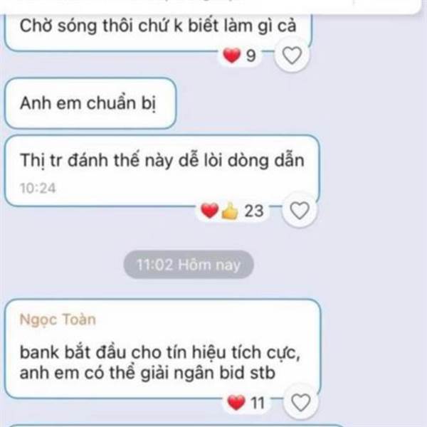Click red heart emoji next to thumbs-up
This screenshot has height=427, width=427.
point(209,211)
